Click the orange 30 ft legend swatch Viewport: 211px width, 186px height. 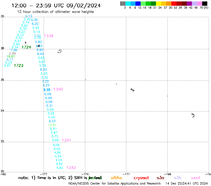(x=169, y=3)
